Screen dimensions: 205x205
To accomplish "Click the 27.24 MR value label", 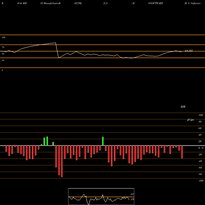I will [190, 120].
